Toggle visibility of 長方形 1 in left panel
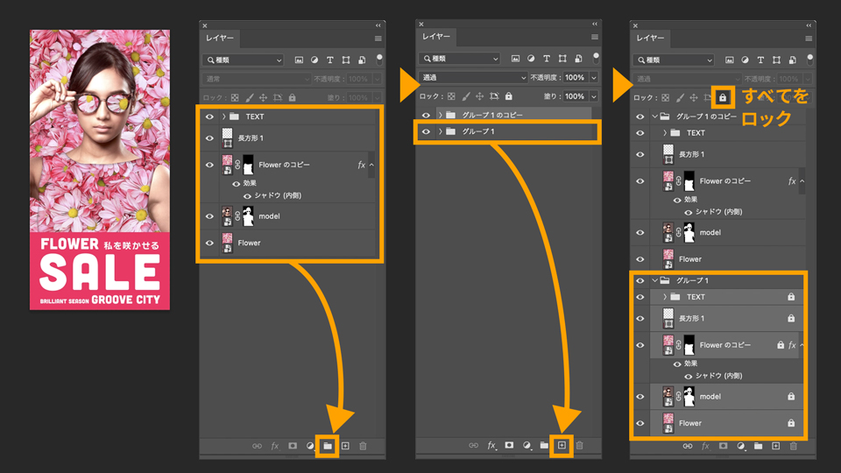 (x=209, y=138)
